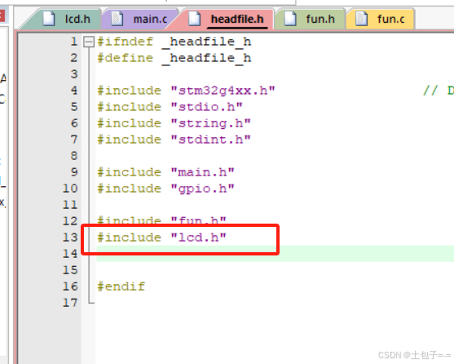Click line number 16 in the gutter
The width and height of the screenshot is (454, 364).
[x=70, y=286]
